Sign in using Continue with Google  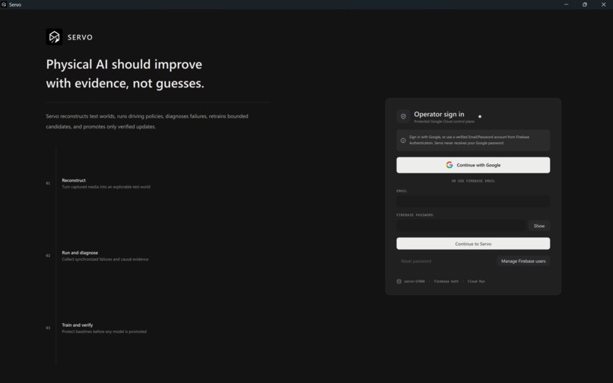pyautogui.click(x=473, y=165)
